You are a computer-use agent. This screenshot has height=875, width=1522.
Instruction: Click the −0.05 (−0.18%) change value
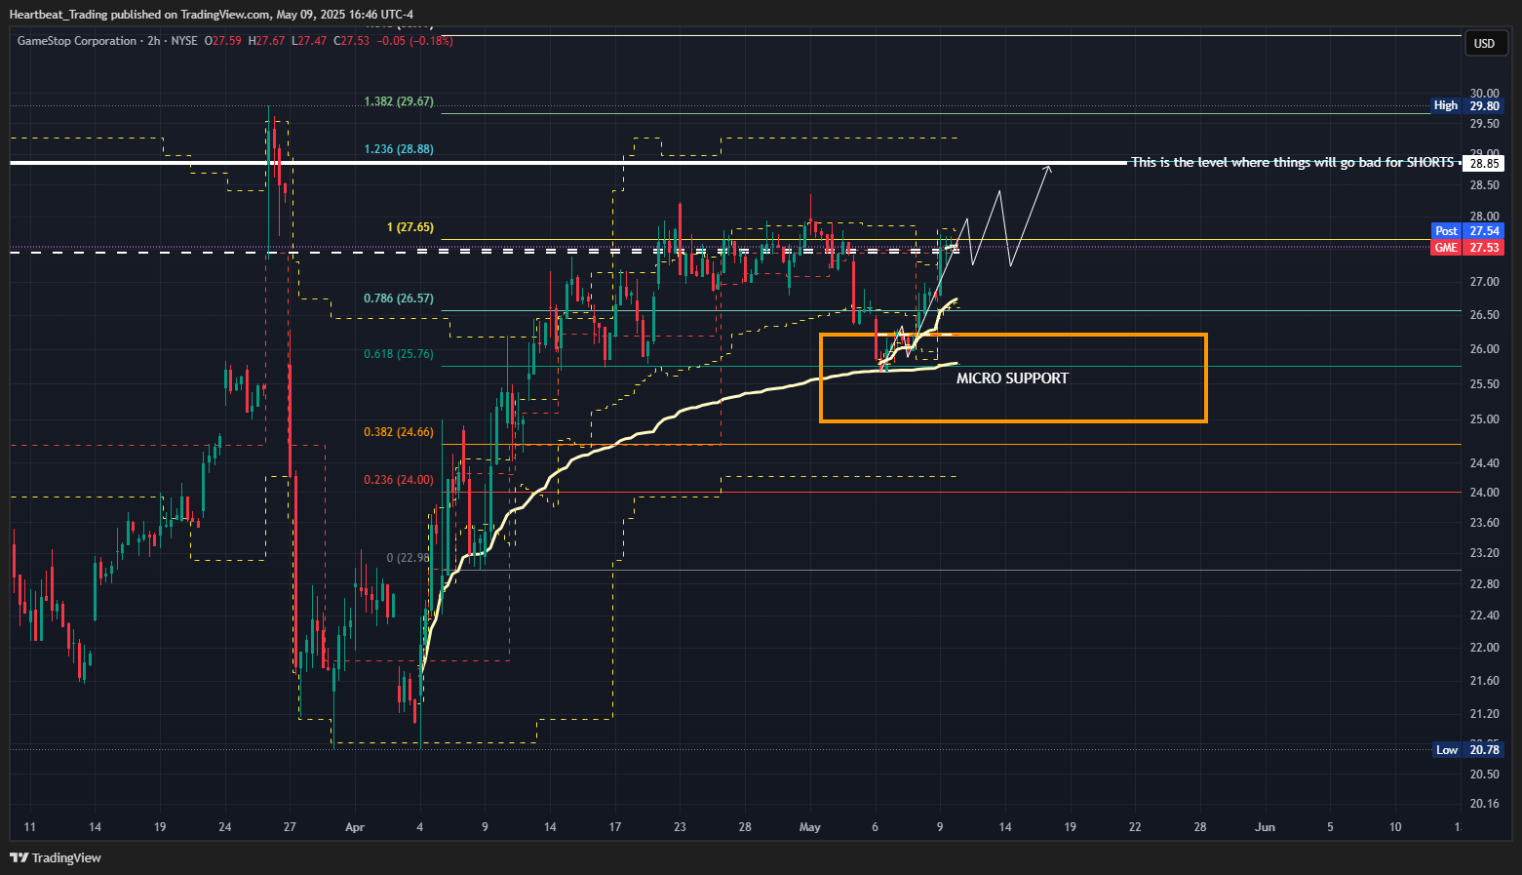pos(415,41)
